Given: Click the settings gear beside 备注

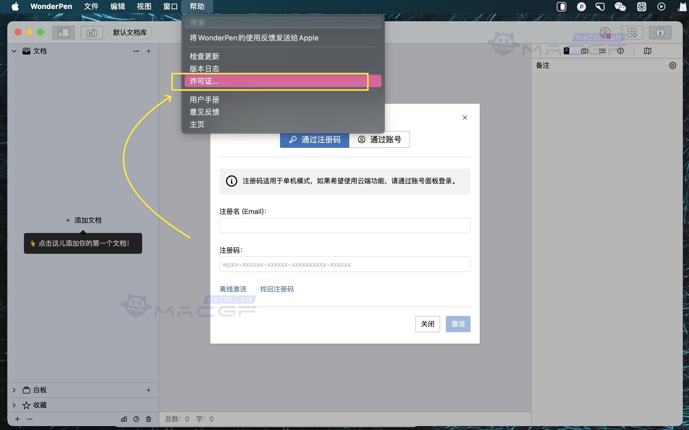Looking at the screenshot, I should point(672,65).
